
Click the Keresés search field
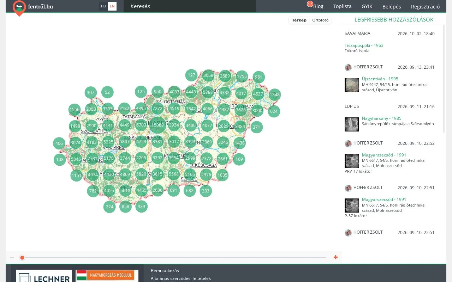coord(190,6)
